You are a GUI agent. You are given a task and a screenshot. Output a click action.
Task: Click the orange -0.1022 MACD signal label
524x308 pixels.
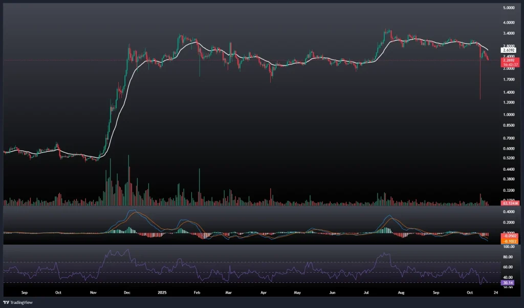point(496,240)
